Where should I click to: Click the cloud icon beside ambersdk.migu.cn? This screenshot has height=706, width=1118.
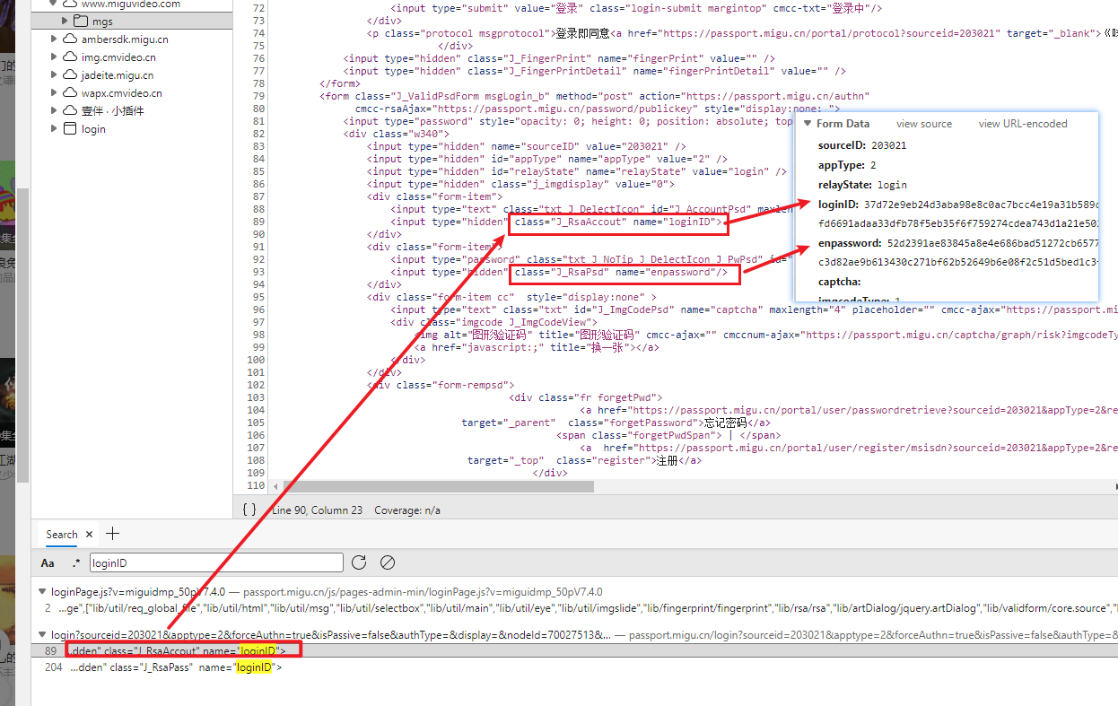click(70, 39)
